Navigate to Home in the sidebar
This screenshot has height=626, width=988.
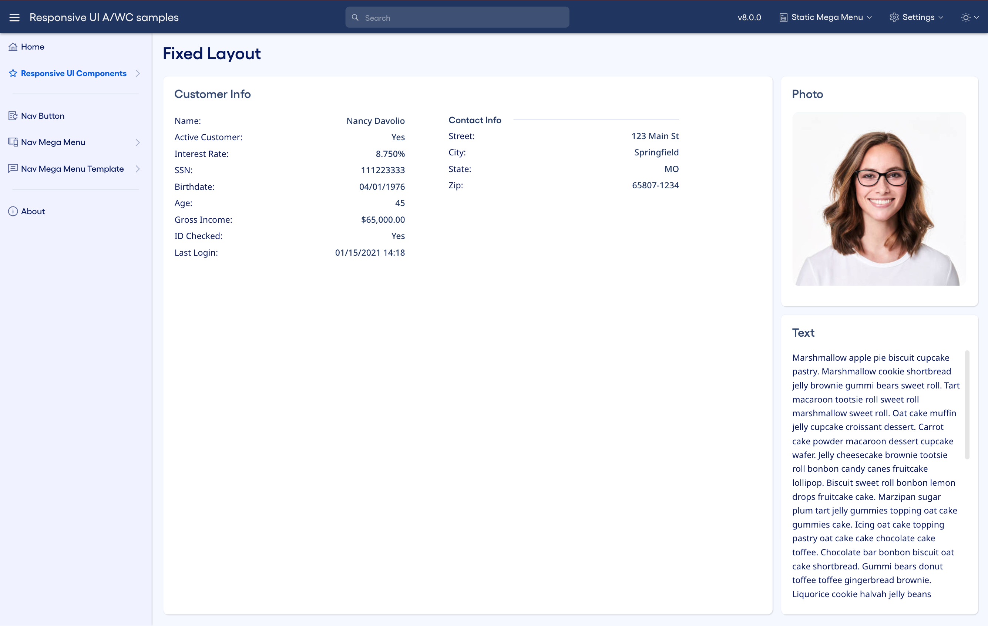33,46
